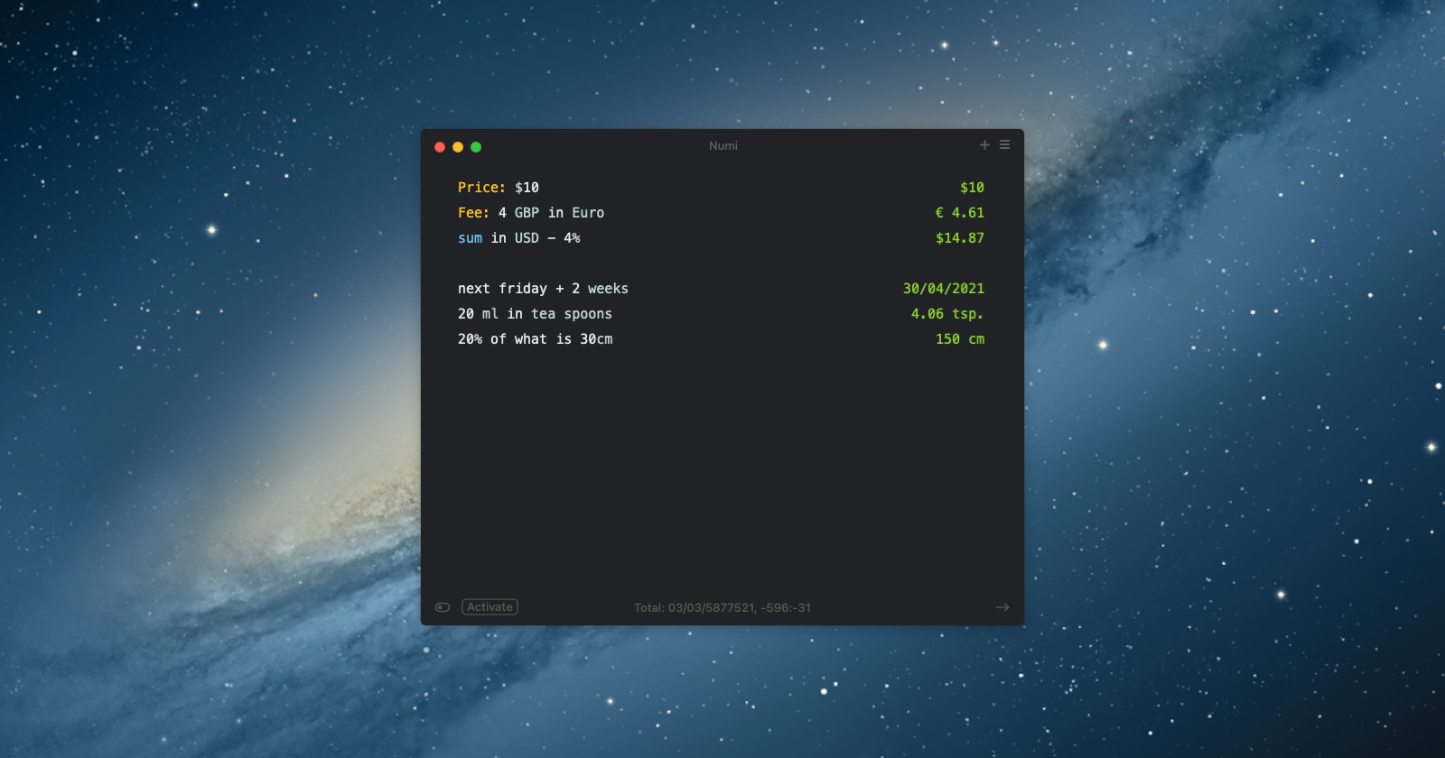
Task: Toggle the switch beside the Activate button
Action: point(443,607)
